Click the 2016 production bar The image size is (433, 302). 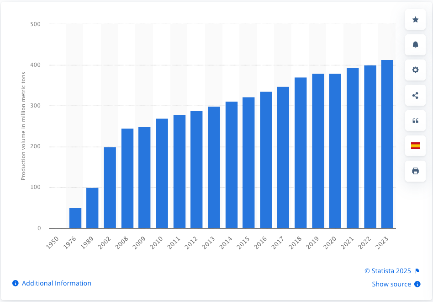coord(266,160)
